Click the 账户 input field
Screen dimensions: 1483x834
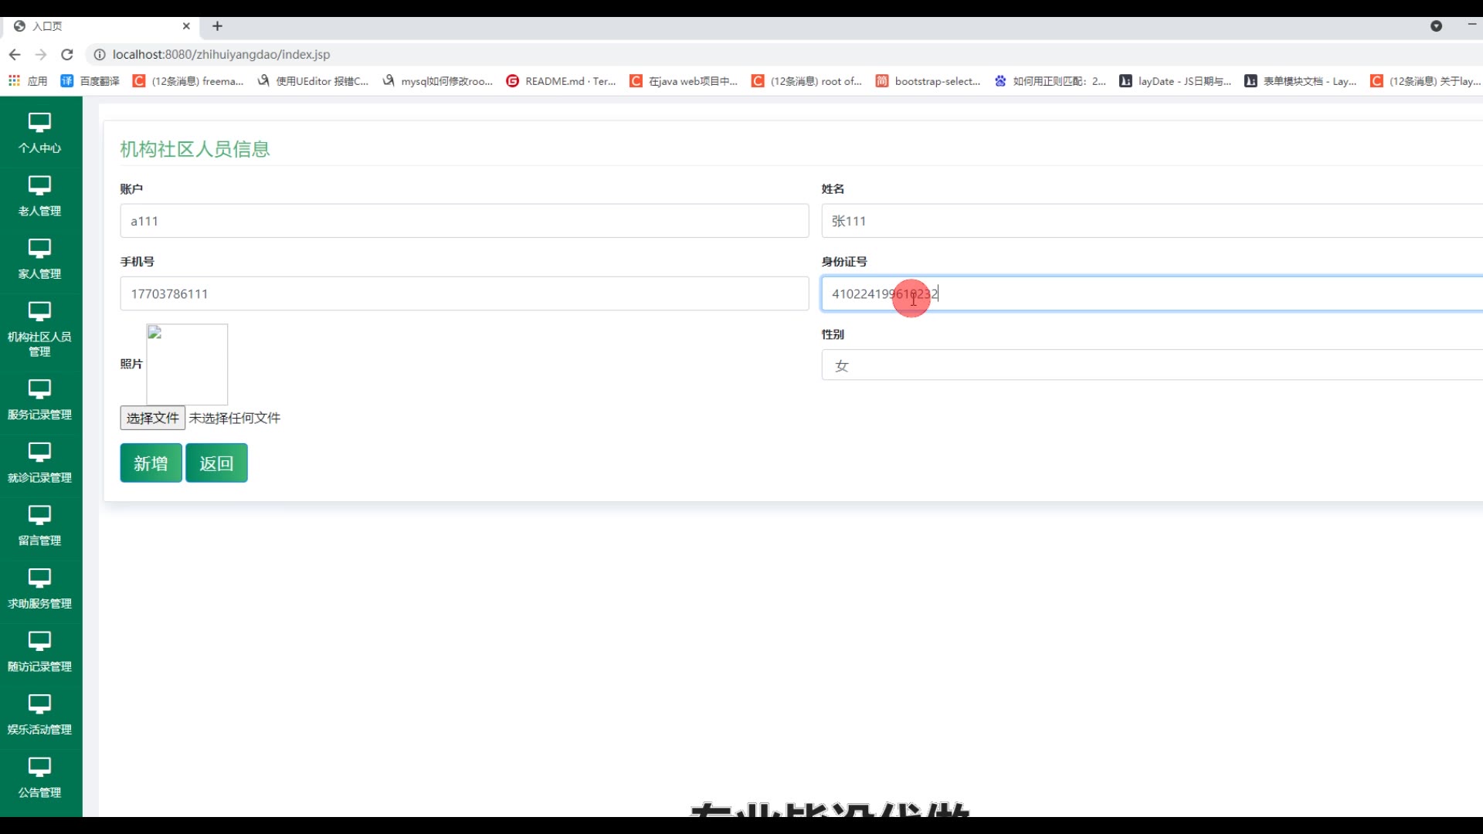[x=463, y=221]
